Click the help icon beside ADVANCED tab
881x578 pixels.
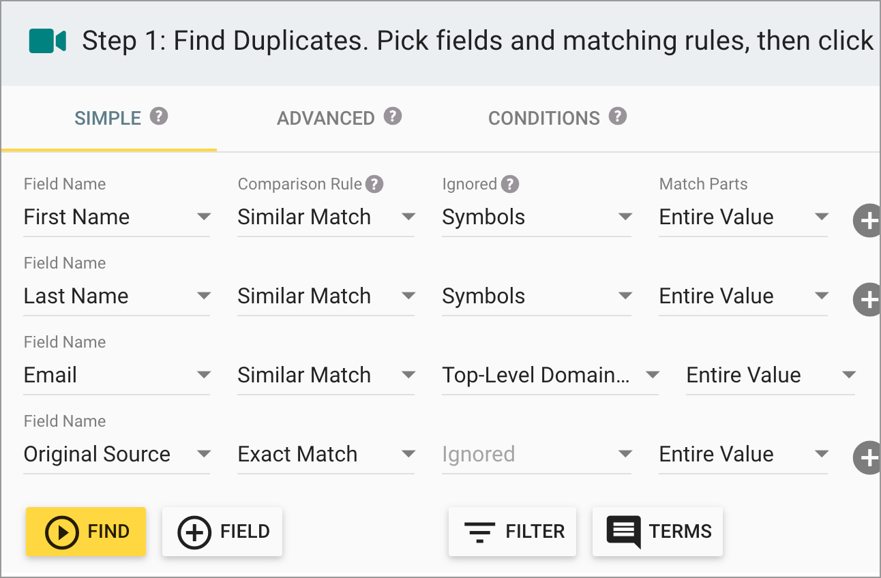tap(392, 117)
